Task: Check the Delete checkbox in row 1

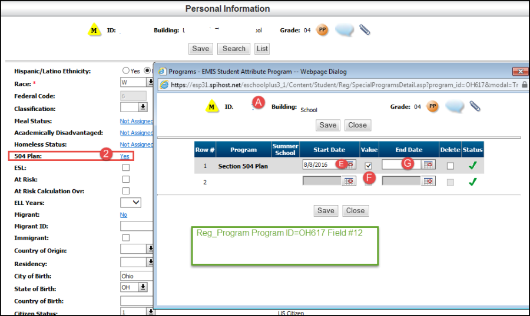Action: tap(450, 166)
